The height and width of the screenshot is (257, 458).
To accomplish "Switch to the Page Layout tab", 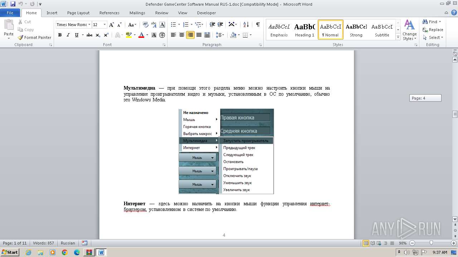I will (x=78, y=13).
